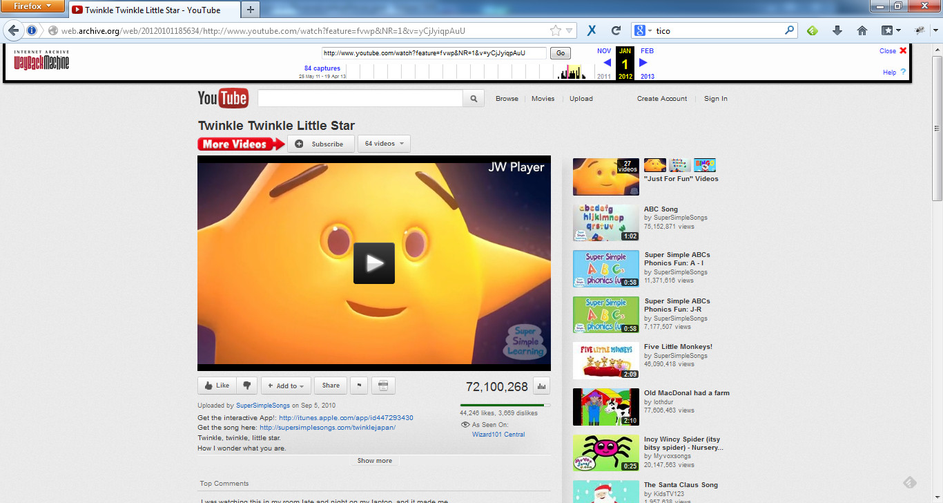Expand the 64 videos dropdown
The image size is (943, 503).
(384, 144)
